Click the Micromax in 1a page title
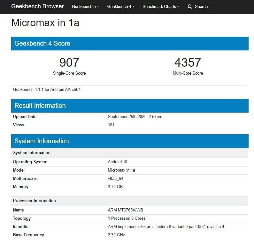254x244 pixels. (45, 23)
